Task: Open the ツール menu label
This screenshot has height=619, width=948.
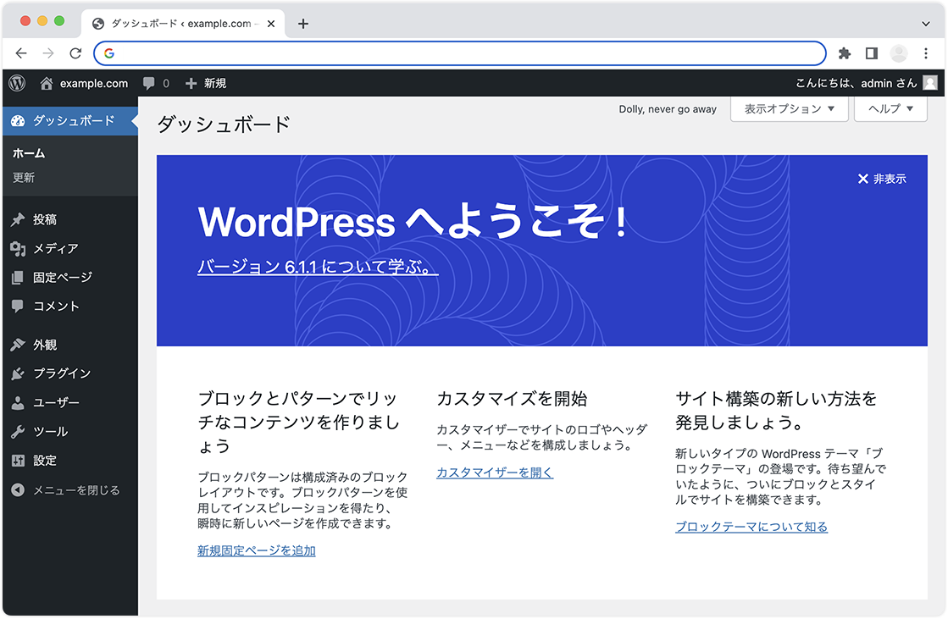Action: coord(50,432)
